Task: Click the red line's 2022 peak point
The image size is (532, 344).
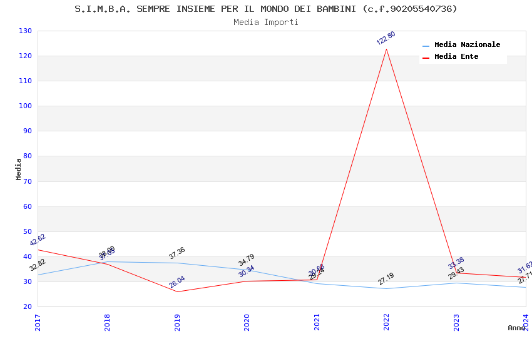Action: tap(386, 49)
